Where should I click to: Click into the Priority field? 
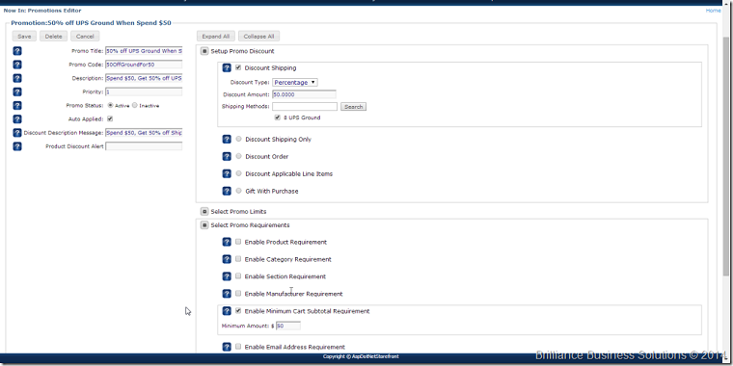(144, 91)
